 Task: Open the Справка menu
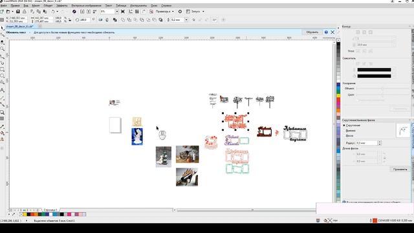[166, 6]
